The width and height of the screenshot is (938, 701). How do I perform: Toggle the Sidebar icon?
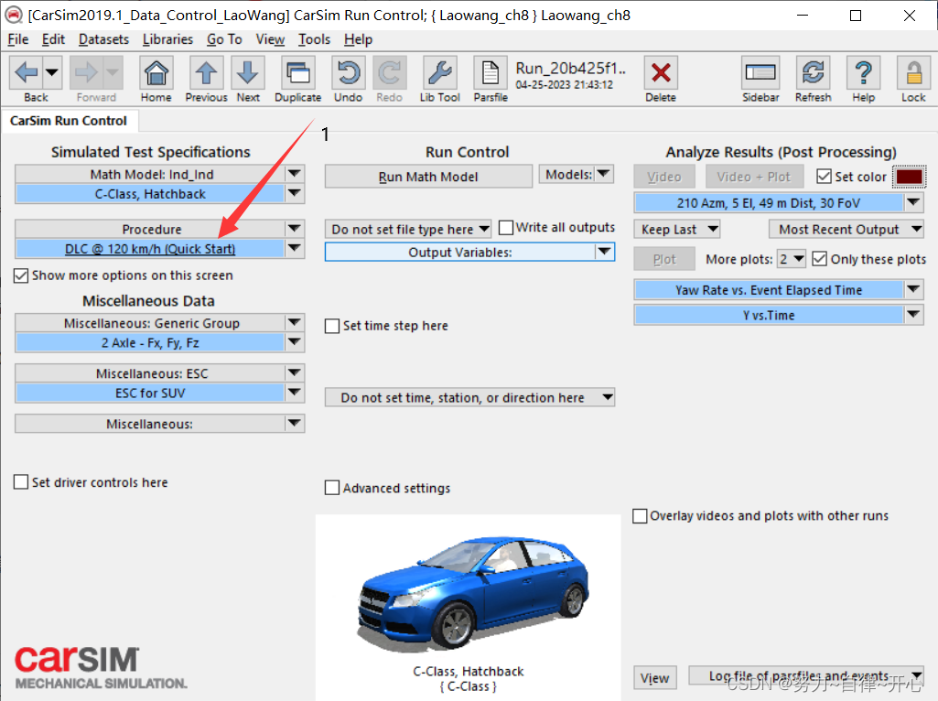(x=760, y=73)
